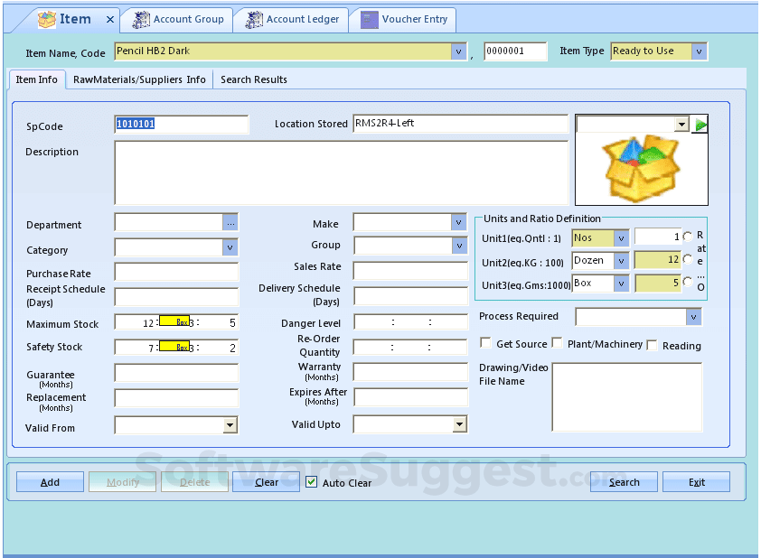Select the radio button for Unit2 row
Screen dimensions: 761x558
(688, 260)
